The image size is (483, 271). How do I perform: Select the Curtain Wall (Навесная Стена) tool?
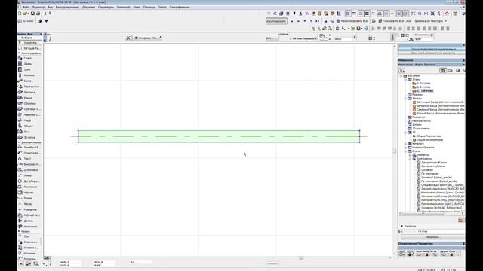coord(30,114)
